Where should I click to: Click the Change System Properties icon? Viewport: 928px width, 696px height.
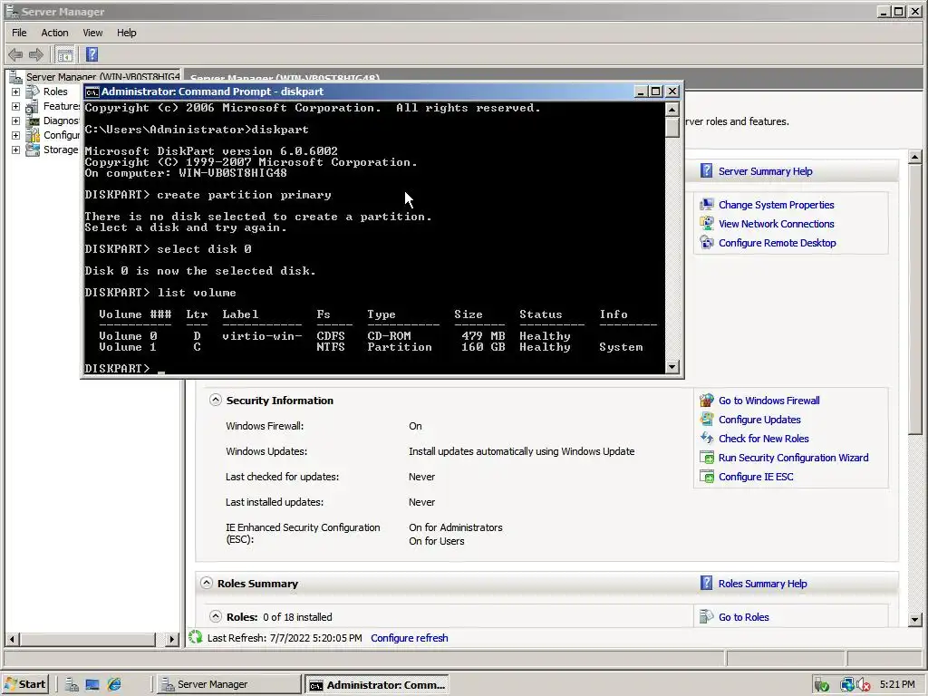coord(707,205)
